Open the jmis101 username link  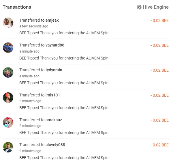(53, 95)
